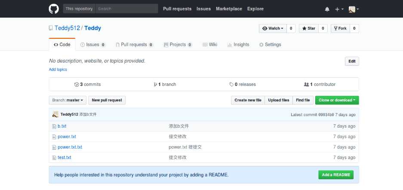Click the This repository search scope label

click(79, 9)
